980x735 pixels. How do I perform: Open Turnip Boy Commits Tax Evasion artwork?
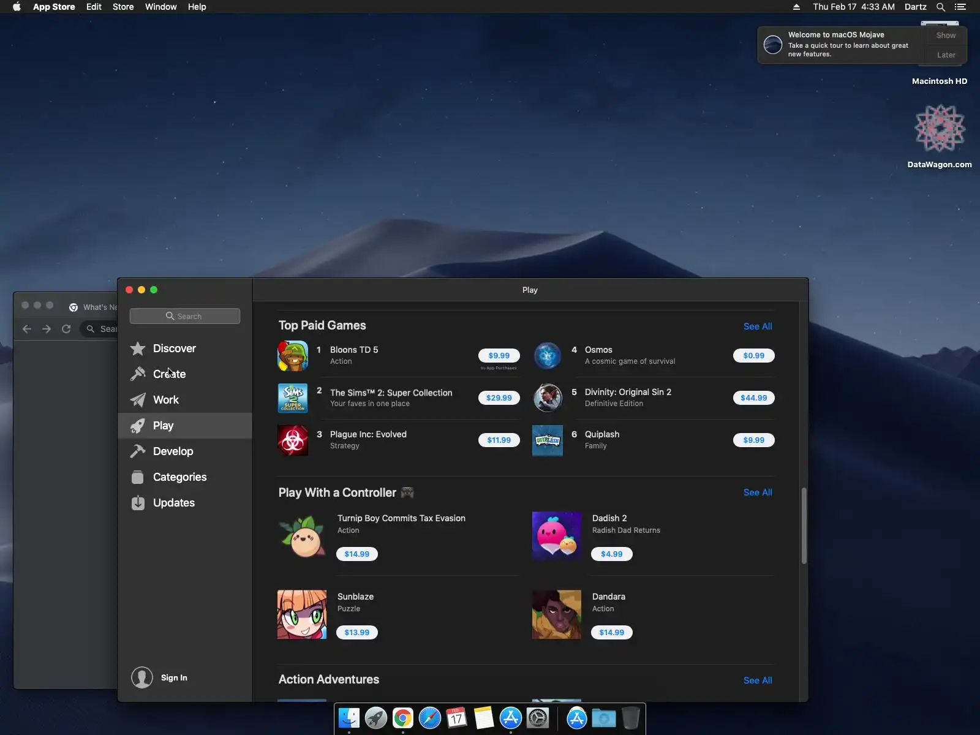[x=302, y=537]
